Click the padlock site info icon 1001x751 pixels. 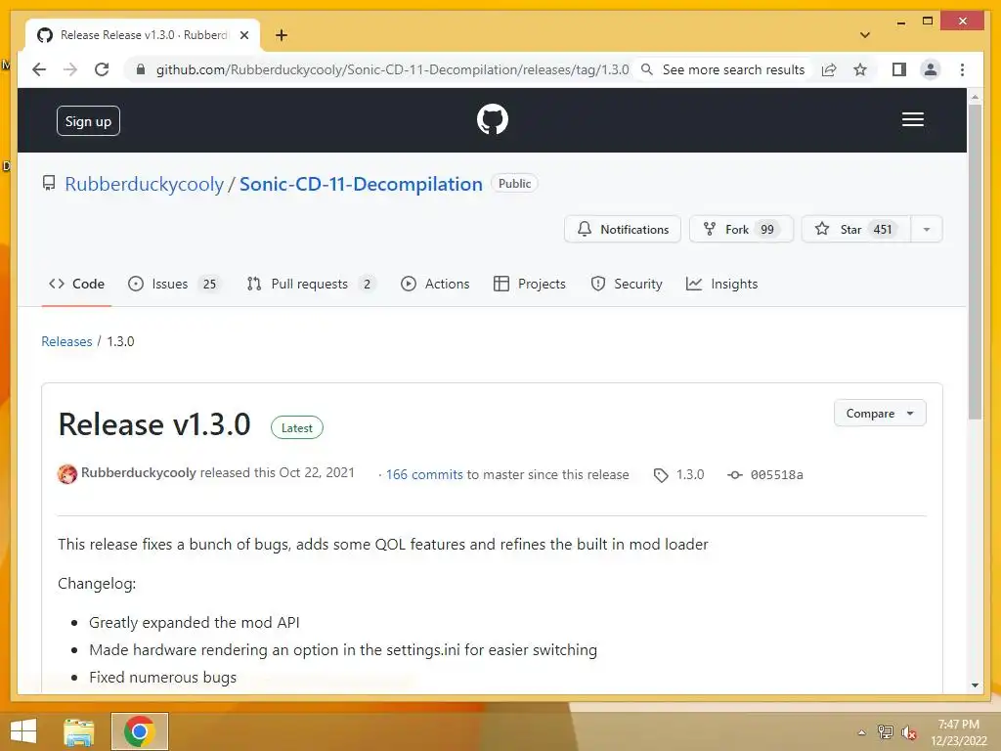pos(141,69)
